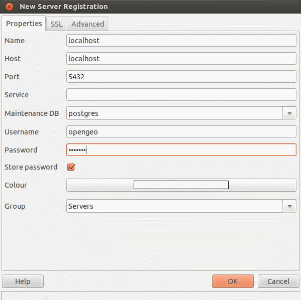Close the New Server Registration dialog
The width and height of the screenshot is (301, 300).
coord(9,7)
